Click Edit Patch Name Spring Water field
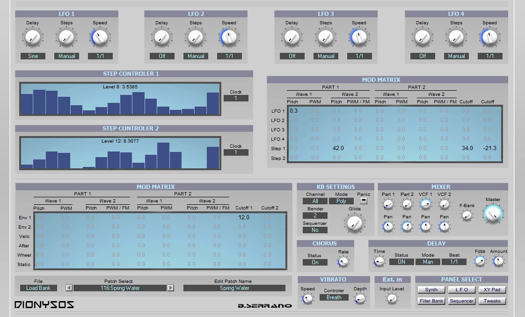 pos(234,288)
